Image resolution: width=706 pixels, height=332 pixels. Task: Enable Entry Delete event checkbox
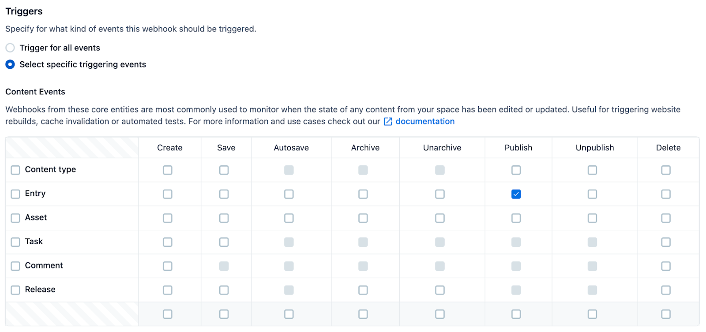click(666, 194)
